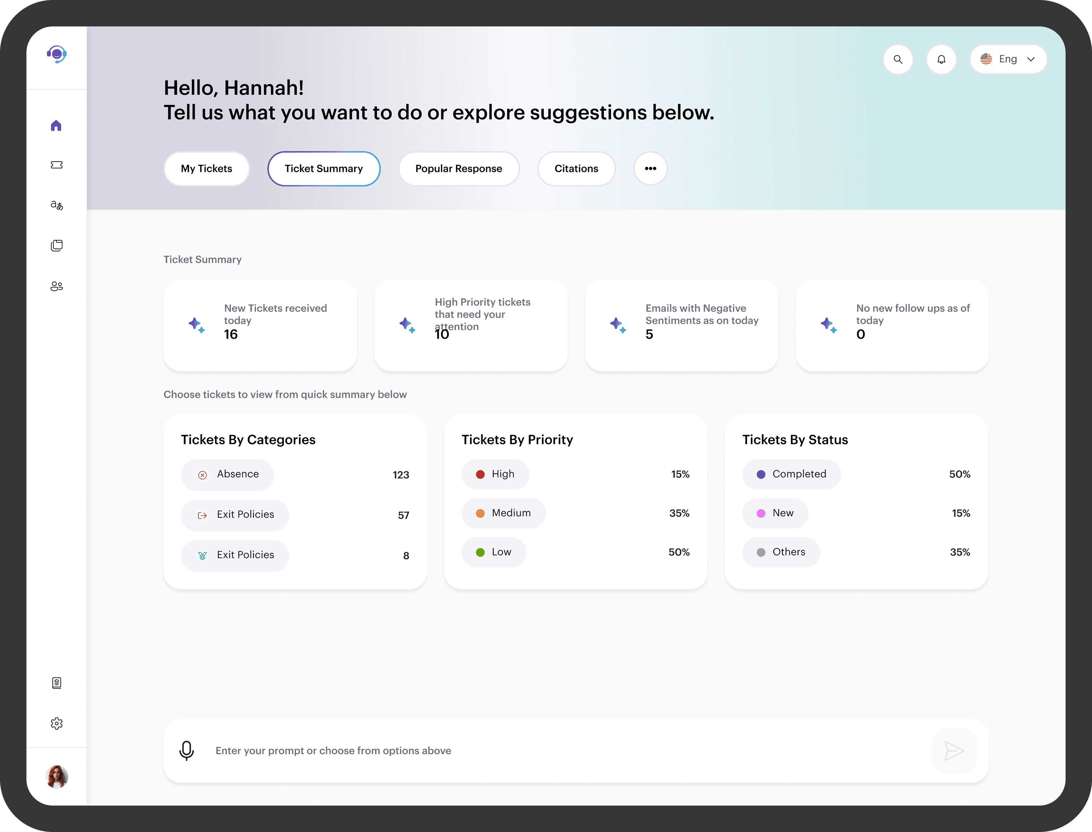Open the tickets icon in sidebar
The width and height of the screenshot is (1092, 832).
click(x=56, y=165)
